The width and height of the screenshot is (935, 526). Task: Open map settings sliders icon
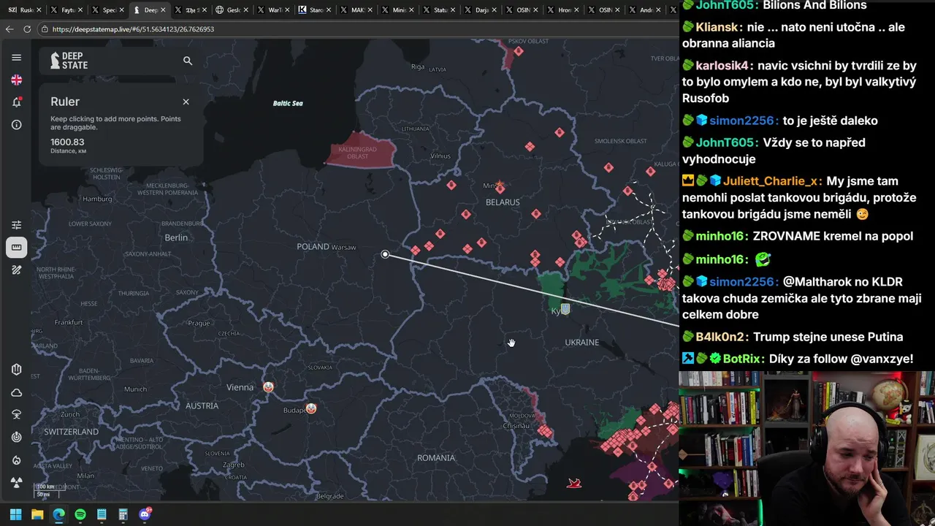pyautogui.click(x=16, y=225)
